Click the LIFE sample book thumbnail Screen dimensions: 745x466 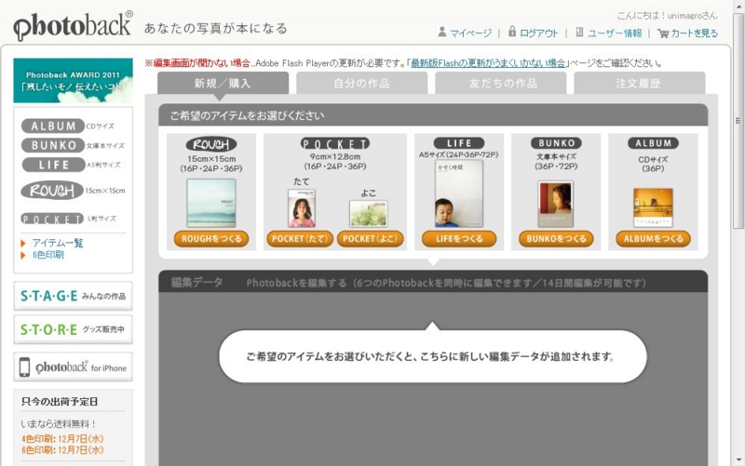click(x=458, y=193)
